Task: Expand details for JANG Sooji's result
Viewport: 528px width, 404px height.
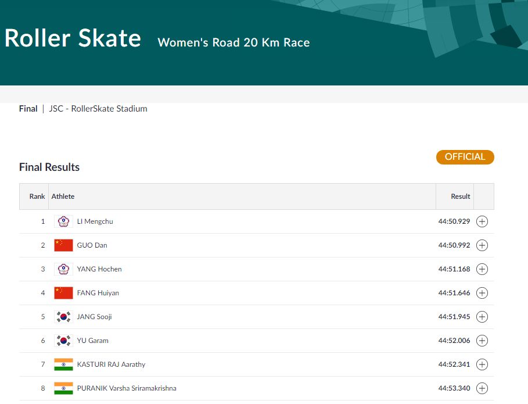Action: pos(482,317)
